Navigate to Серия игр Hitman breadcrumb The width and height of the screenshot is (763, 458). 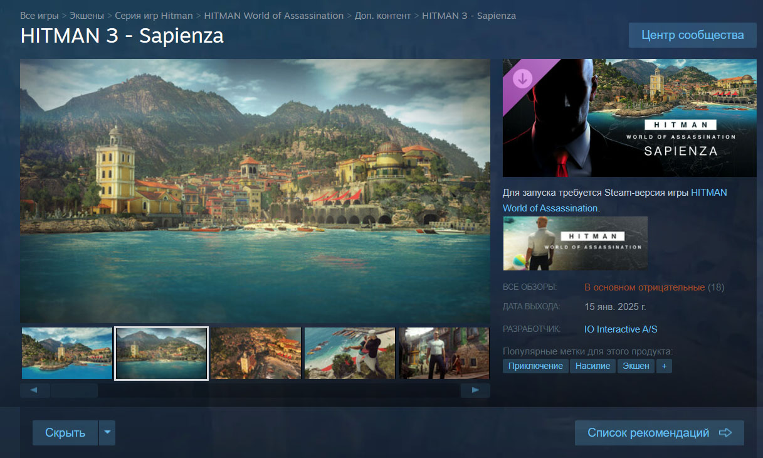point(154,15)
